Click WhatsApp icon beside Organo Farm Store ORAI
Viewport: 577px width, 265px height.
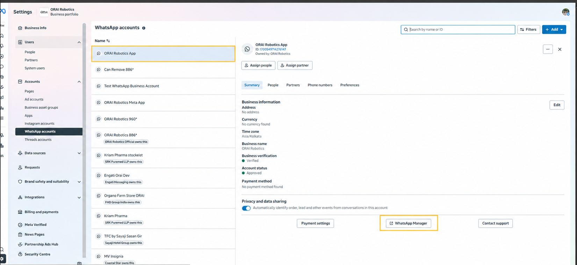coord(99,196)
